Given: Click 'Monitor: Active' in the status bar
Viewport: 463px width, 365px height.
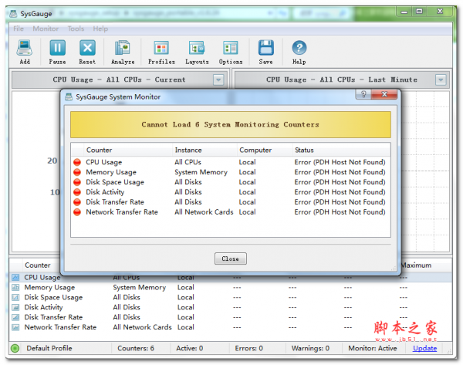Looking at the screenshot, I should (x=373, y=349).
